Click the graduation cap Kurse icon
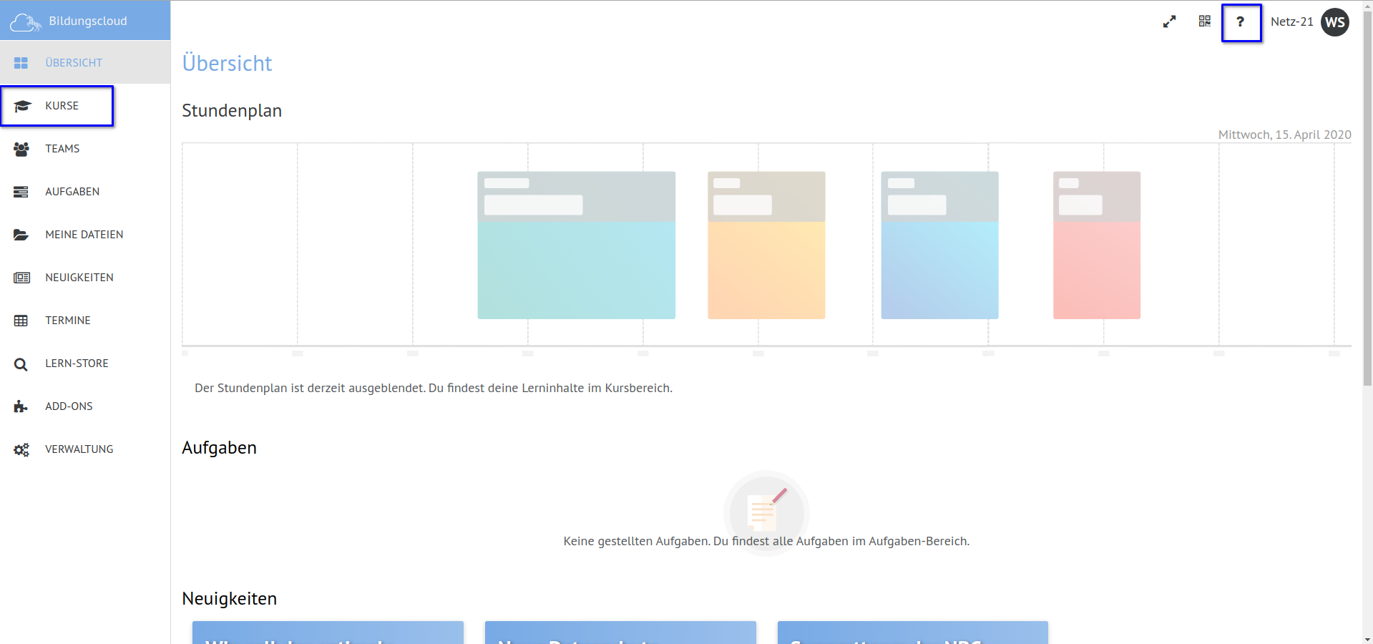 pos(21,106)
